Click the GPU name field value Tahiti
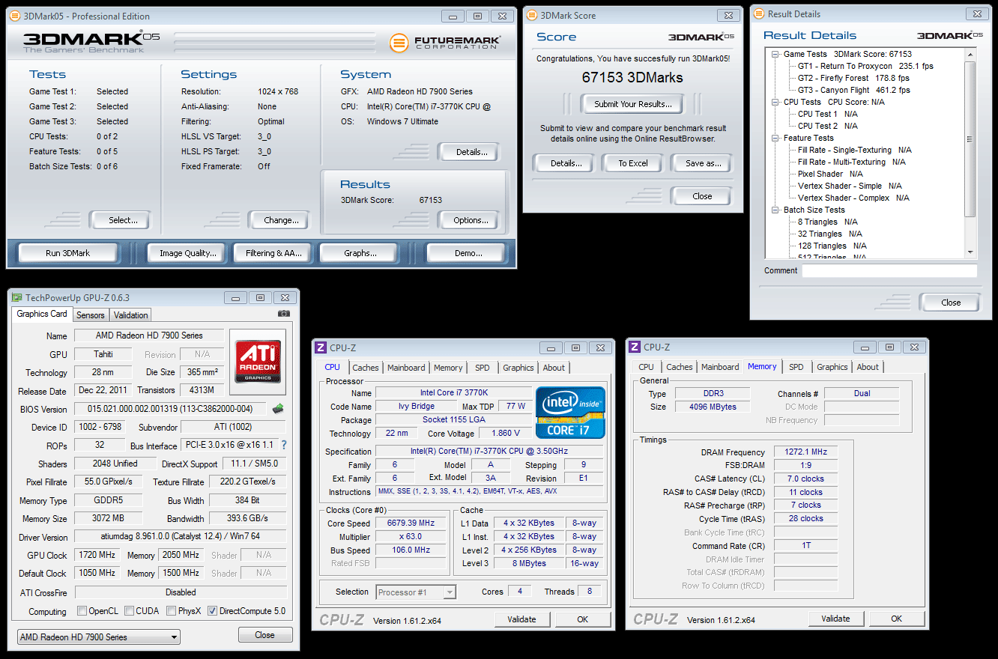Screen dimensions: 998x659 (103, 354)
